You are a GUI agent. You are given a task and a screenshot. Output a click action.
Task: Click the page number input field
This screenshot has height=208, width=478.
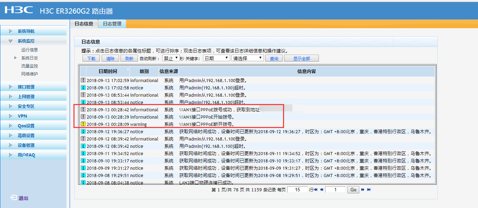[335, 190]
